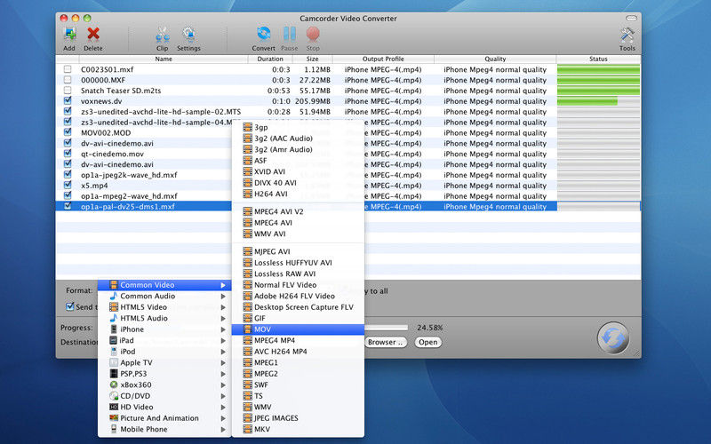Uncheck the MOV002.MOD checkbox
711x444 pixels.
point(68,132)
